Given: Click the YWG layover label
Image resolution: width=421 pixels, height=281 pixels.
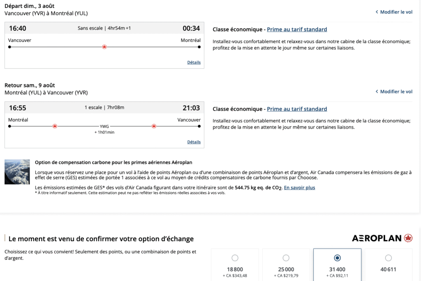Looking at the screenshot, I should 104,127.
